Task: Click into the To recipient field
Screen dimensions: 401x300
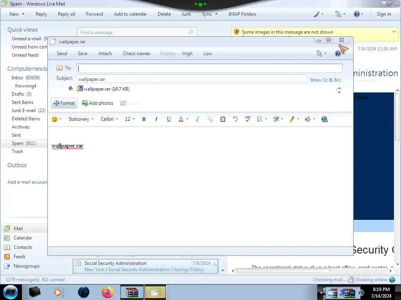Action: (209, 68)
